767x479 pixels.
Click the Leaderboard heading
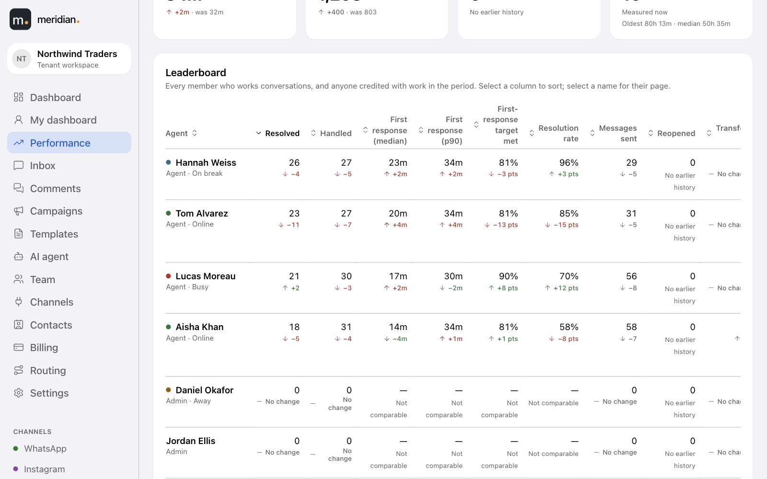[196, 72]
